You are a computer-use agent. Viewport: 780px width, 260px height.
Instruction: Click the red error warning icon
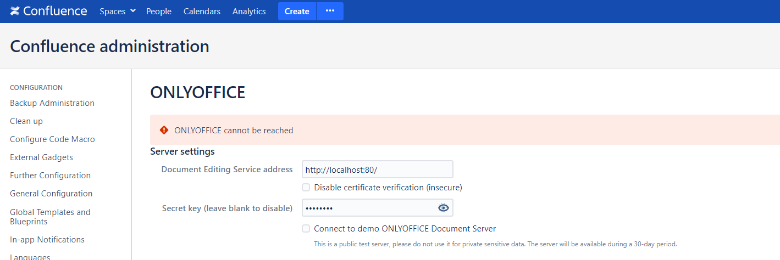point(164,130)
